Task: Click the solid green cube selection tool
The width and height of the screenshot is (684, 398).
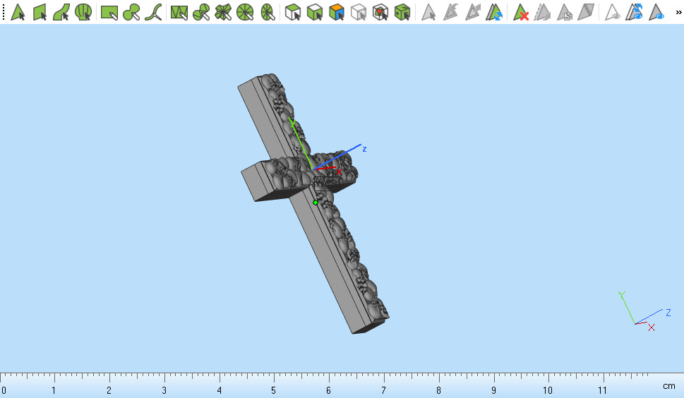Action: pos(402,12)
